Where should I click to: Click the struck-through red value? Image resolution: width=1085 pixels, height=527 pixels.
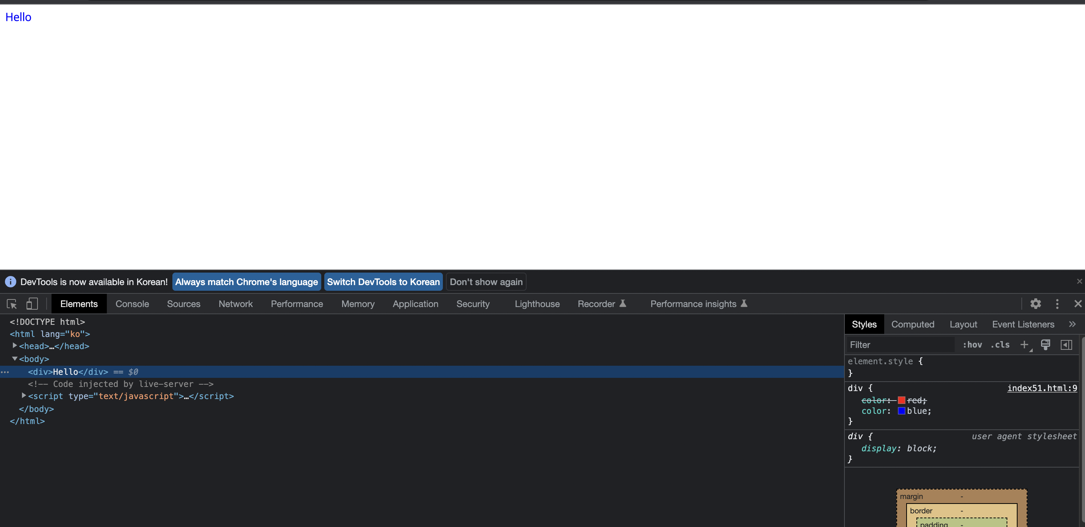[x=916, y=400]
